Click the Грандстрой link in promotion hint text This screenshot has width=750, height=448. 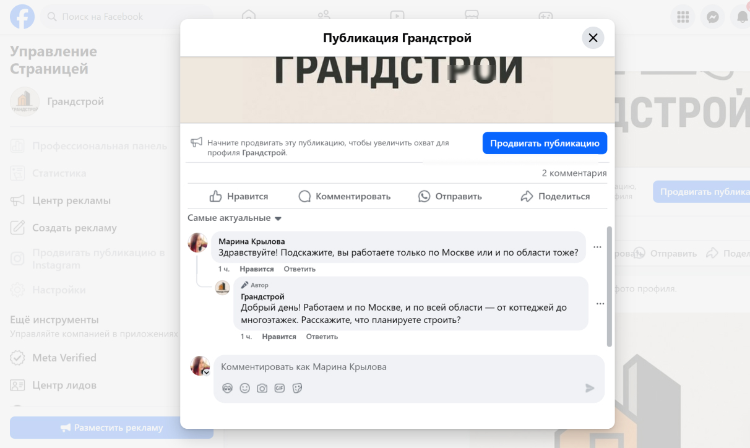pyautogui.click(x=264, y=152)
